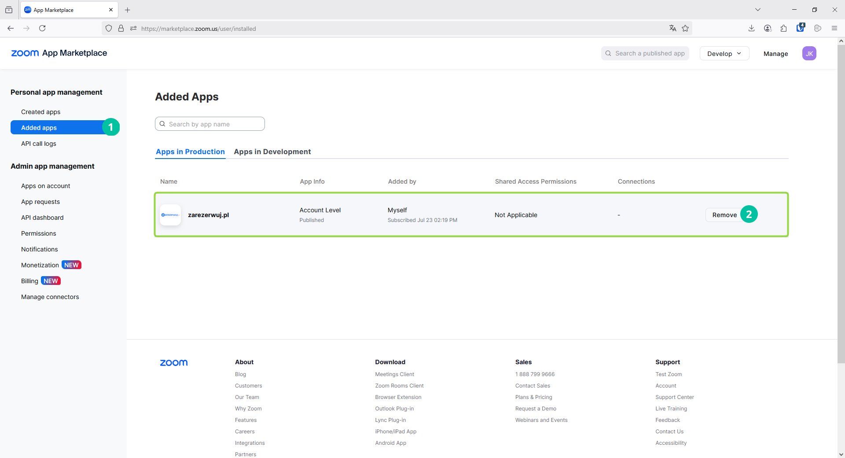Screen dimensions: 845x458
Task: Open Permissions in admin app management
Action: (x=39, y=233)
